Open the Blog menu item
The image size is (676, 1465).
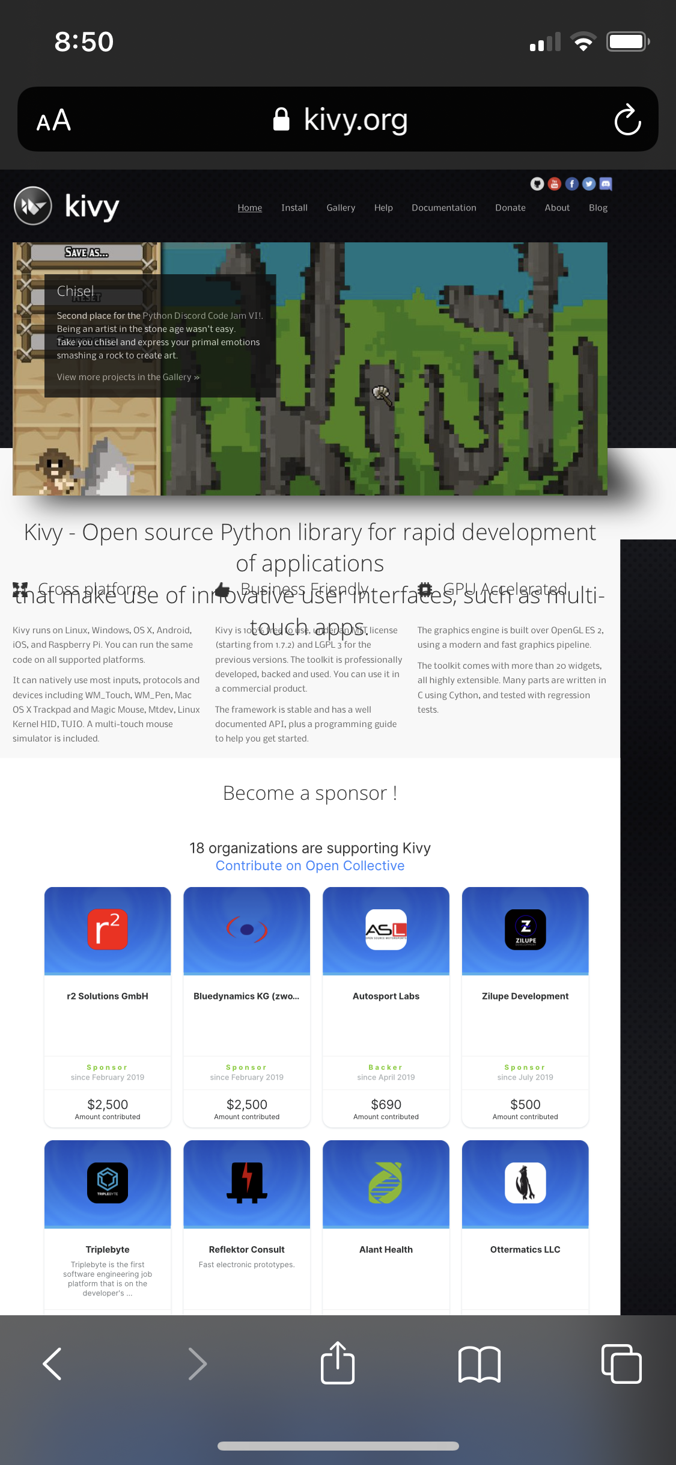[598, 207]
